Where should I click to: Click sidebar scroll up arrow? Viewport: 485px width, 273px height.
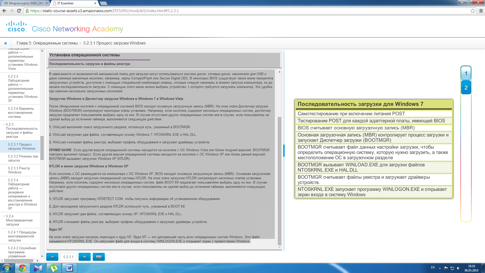[42, 51]
